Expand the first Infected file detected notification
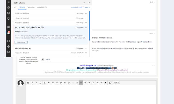The width and height of the screenshot is (174, 104). (x=86, y=13)
